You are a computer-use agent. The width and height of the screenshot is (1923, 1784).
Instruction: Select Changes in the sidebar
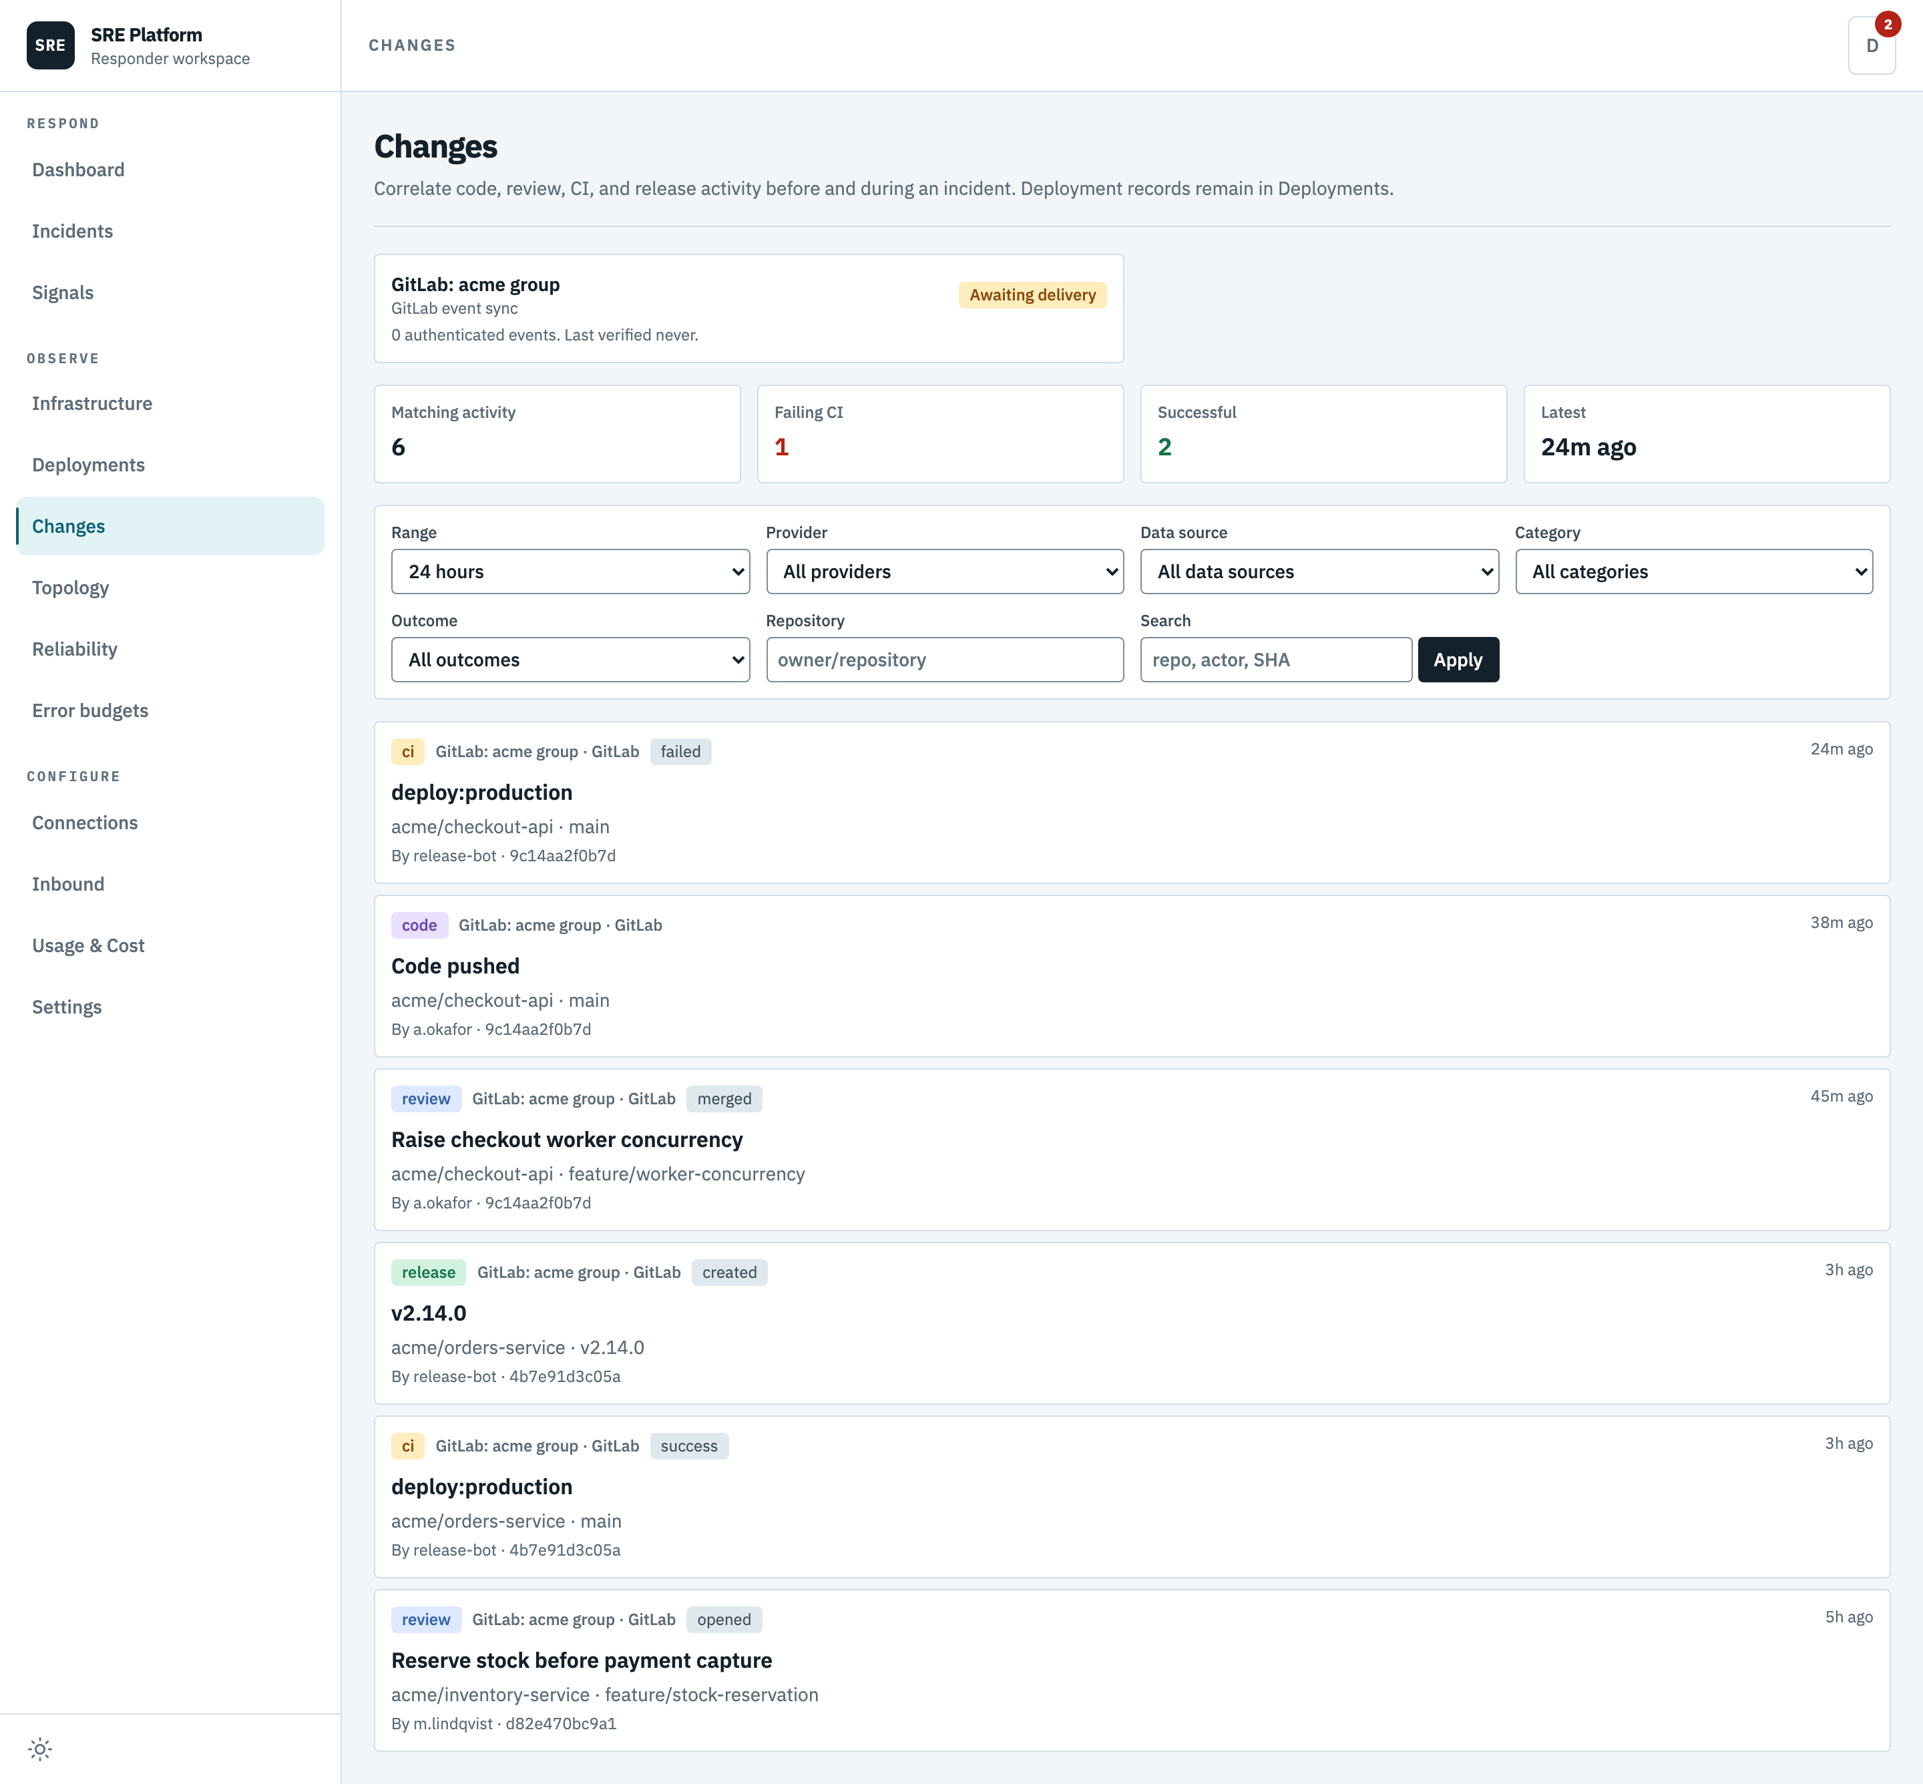tap(170, 526)
